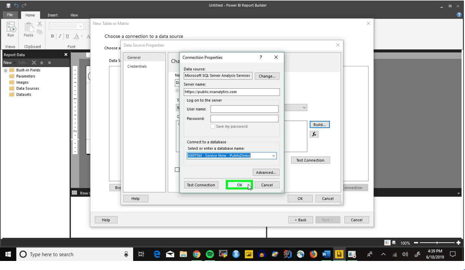Image resolution: width=465 pixels, height=270 pixels.
Task: Open the database name dropdown
Action: pos(273,156)
